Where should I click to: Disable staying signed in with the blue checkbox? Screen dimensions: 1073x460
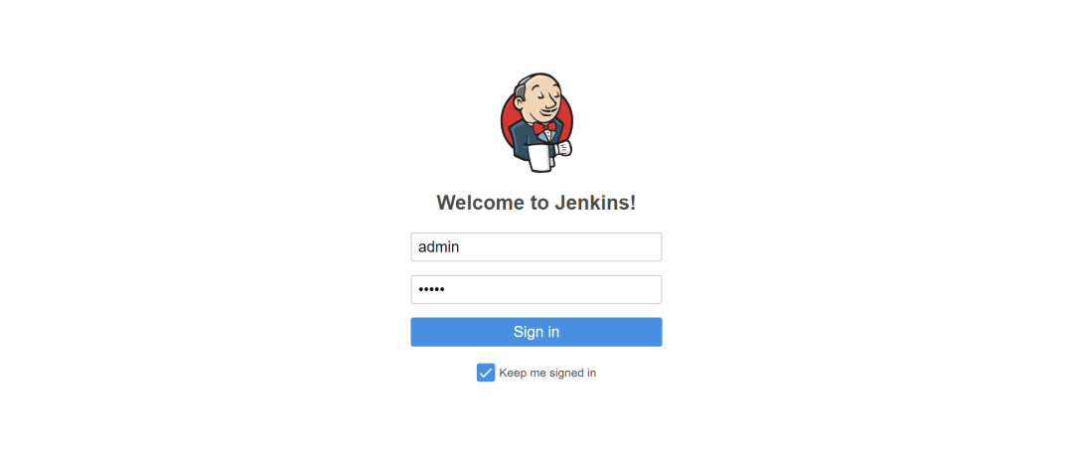click(x=486, y=373)
